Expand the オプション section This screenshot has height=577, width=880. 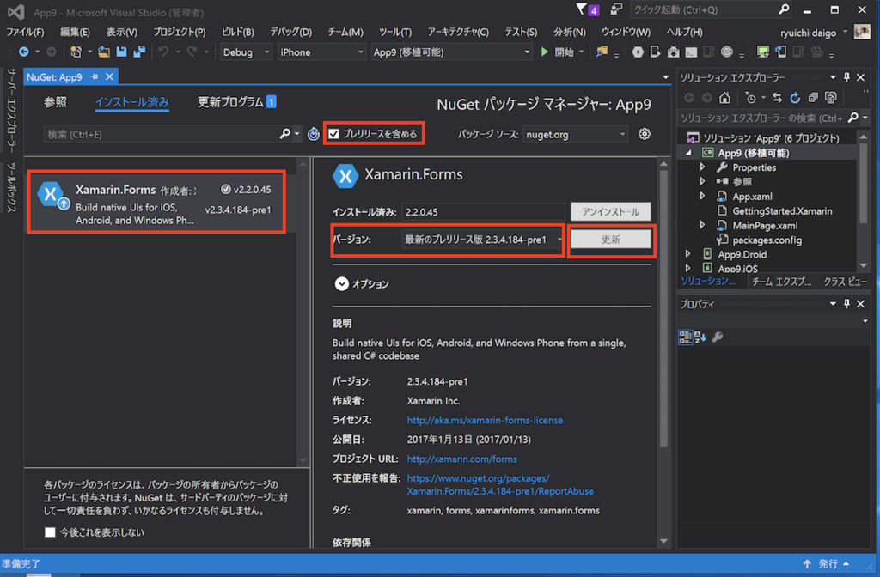click(341, 283)
